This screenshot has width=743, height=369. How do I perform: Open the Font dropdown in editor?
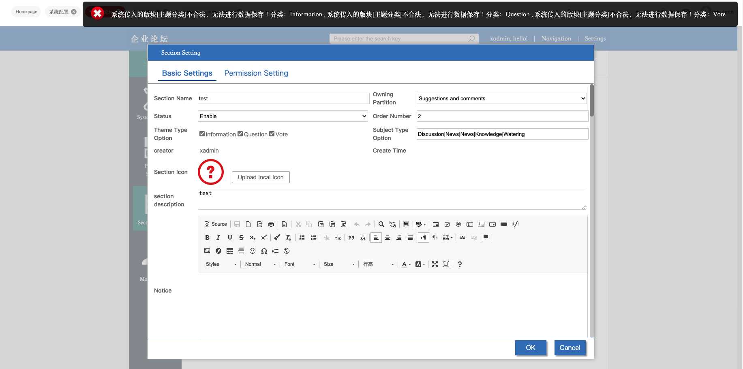tap(300, 264)
